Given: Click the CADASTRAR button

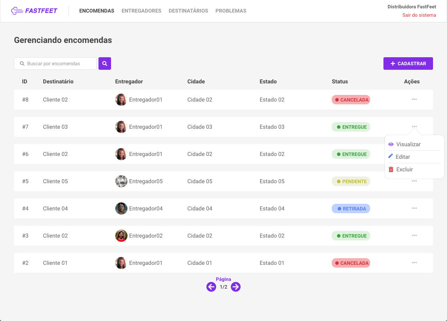Looking at the screenshot, I should click(408, 63).
